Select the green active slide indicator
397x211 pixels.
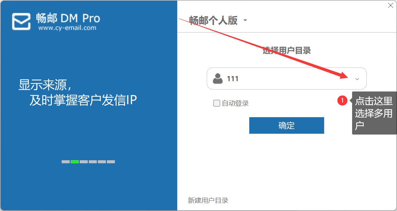(75, 162)
